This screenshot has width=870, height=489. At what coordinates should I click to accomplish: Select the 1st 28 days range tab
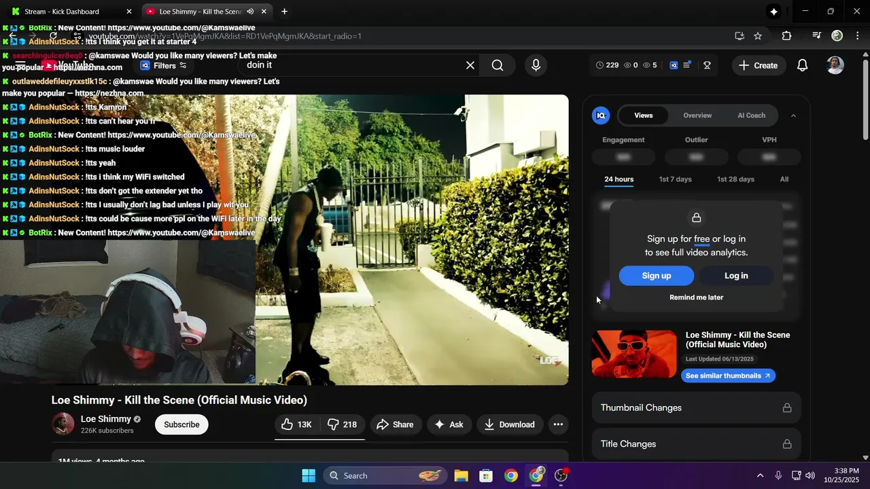[x=735, y=179]
